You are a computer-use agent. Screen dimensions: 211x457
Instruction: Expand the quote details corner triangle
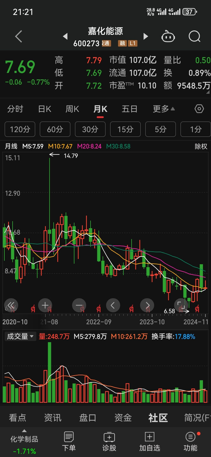[x=208, y=93]
